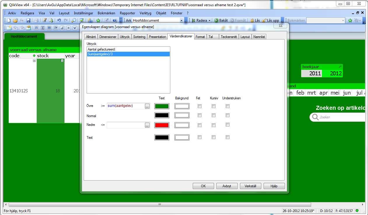Click the Övre sum(aantgelev) expression field

point(126,106)
